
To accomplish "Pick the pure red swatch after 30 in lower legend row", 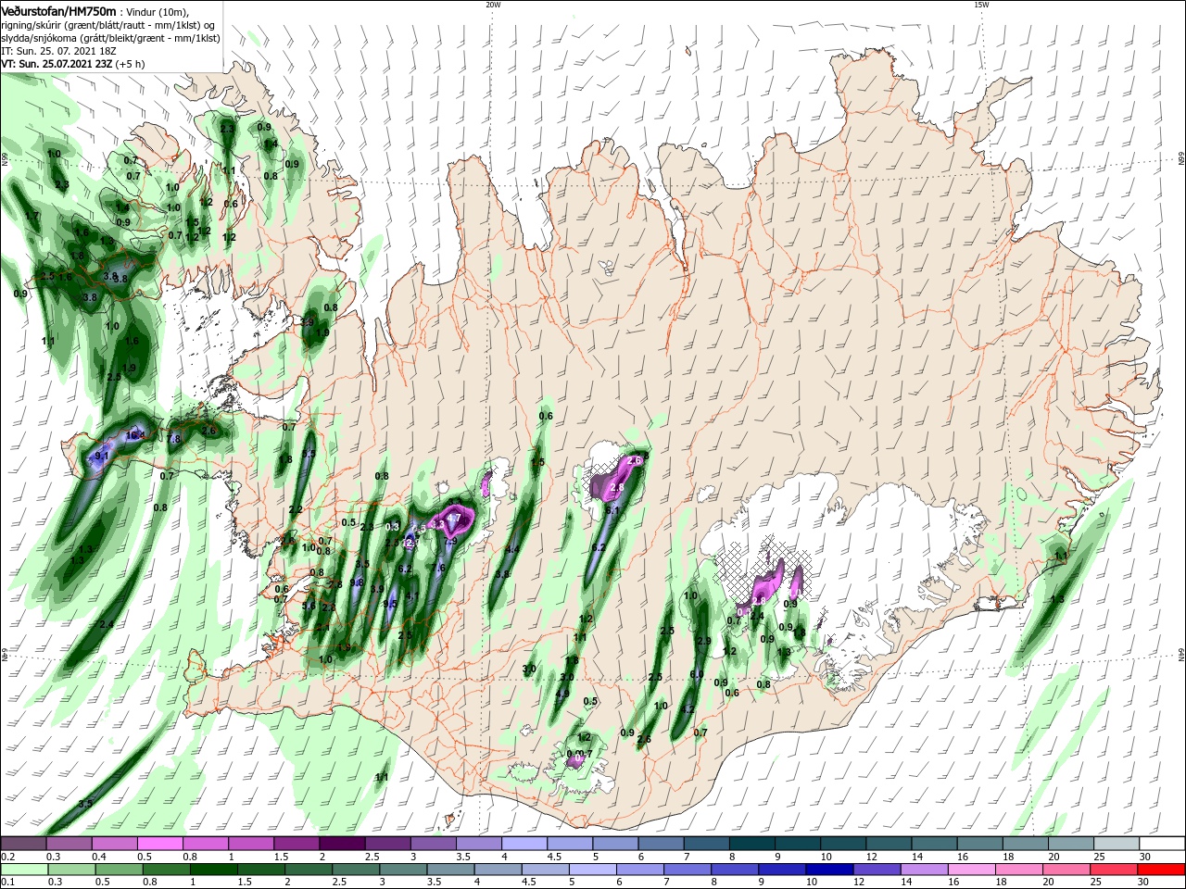I will point(1162,869).
